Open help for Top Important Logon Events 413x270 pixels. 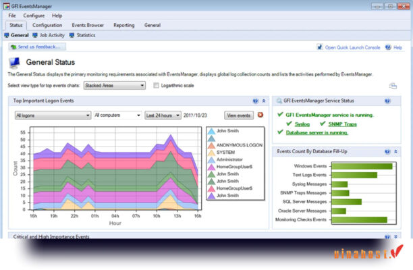(255, 101)
